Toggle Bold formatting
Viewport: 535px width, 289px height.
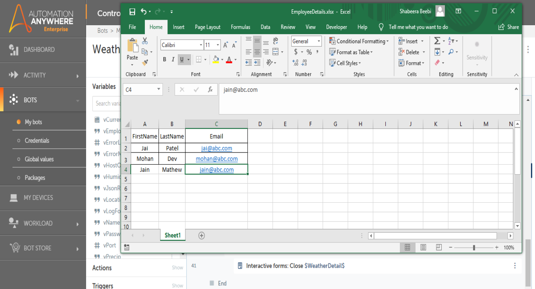pyautogui.click(x=165, y=59)
